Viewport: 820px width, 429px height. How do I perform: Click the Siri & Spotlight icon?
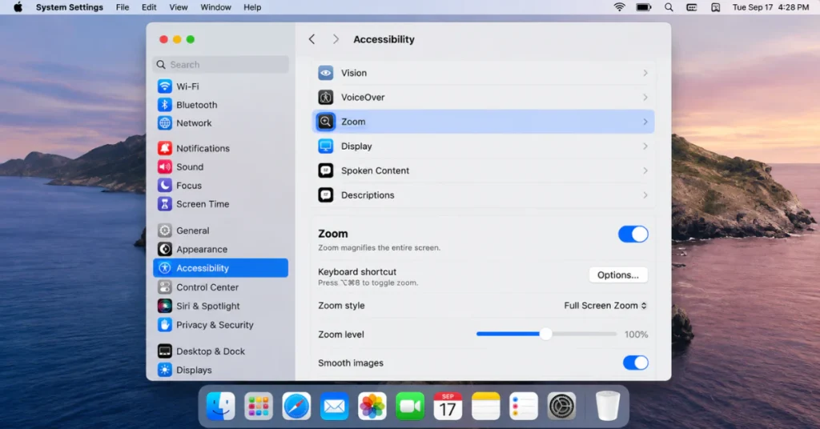click(165, 306)
